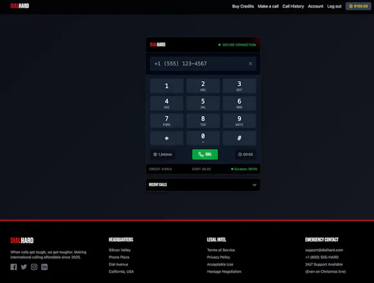Screen dimensions: 374x283
Task: Open Hostage Negotiation link
Action: coord(224,271)
